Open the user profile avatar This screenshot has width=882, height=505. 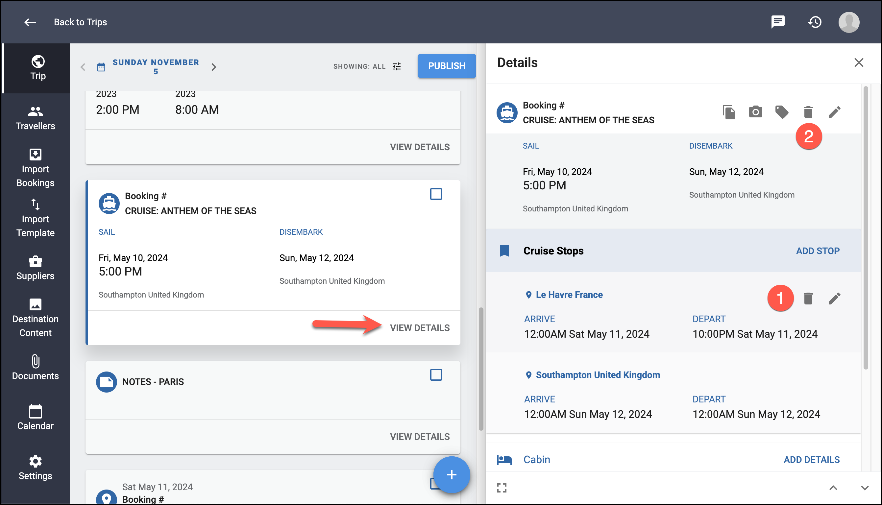coord(849,22)
